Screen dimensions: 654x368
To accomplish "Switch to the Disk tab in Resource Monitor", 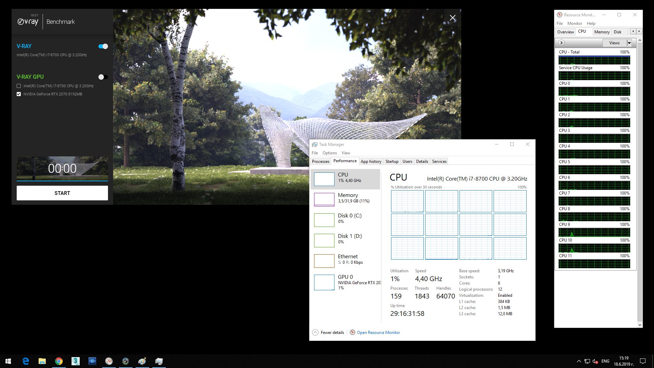I will 618,32.
